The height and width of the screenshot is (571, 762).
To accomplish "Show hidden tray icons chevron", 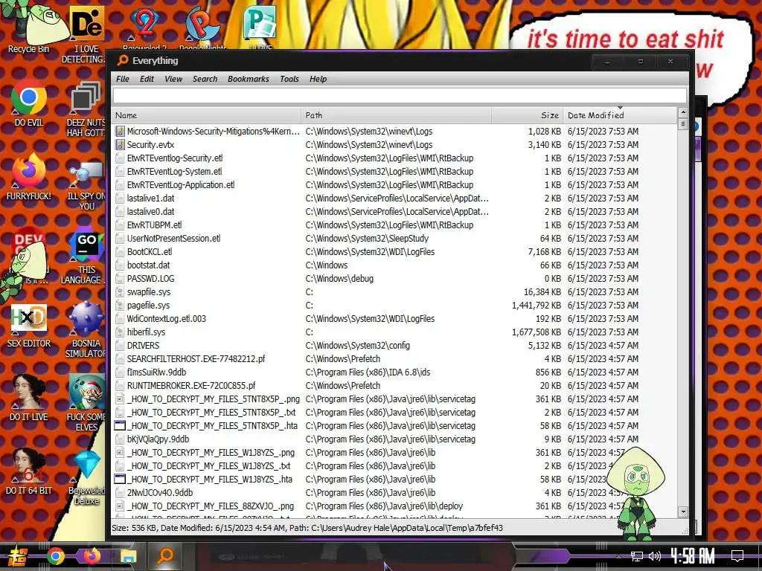I will (618, 556).
